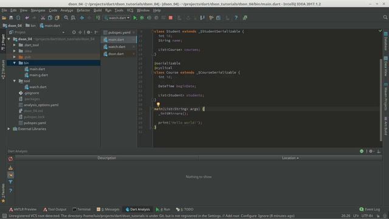Image resolution: width=389 pixels, height=219 pixels.
Task: Collapse the dson_04 root tree node
Action: click(9, 39)
